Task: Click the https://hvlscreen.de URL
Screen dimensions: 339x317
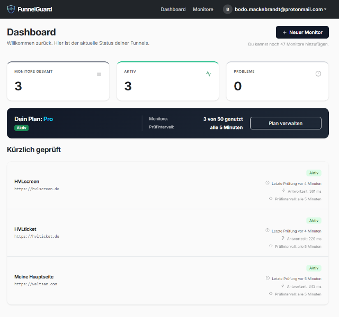Action: click(x=37, y=189)
